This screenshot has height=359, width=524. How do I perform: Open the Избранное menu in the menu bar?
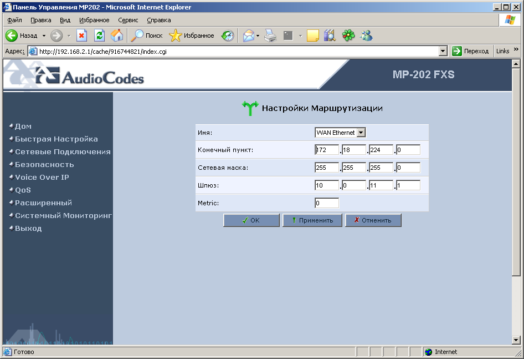pyautogui.click(x=94, y=20)
